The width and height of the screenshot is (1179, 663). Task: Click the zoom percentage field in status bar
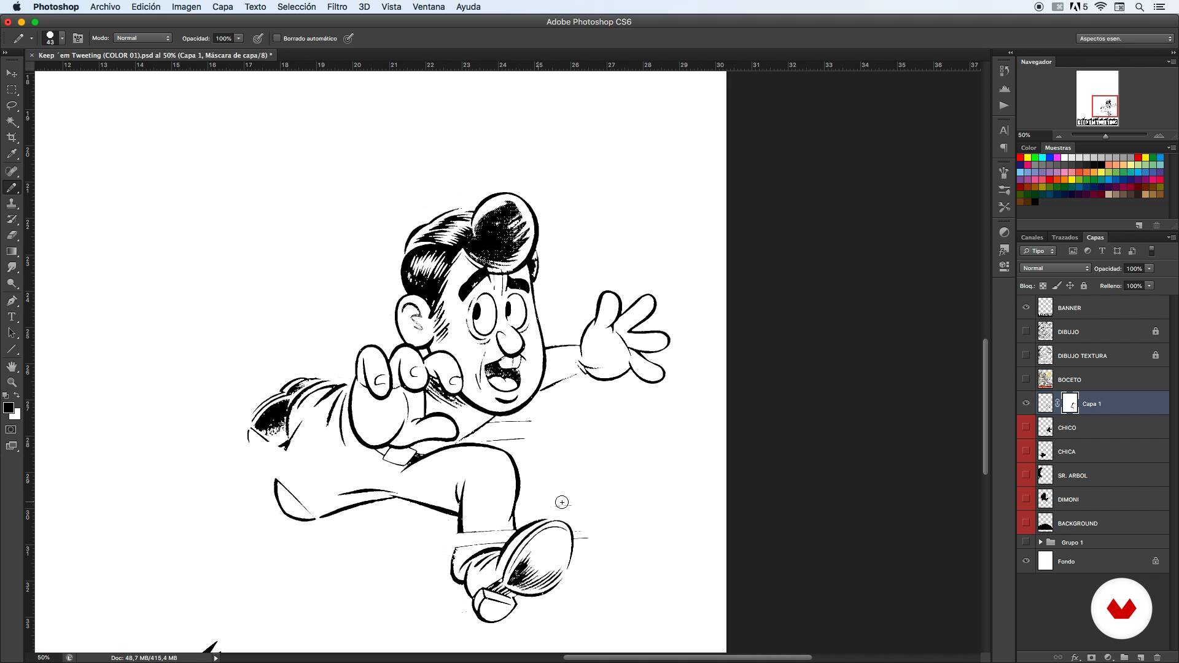click(x=44, y=657)
